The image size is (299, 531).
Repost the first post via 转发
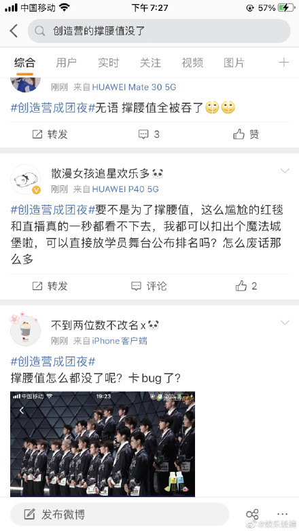point(50,134)
